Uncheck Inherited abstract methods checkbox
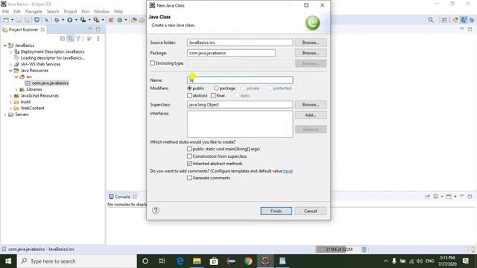This screenshot has width=477, height=268. [x=189, y=164]
